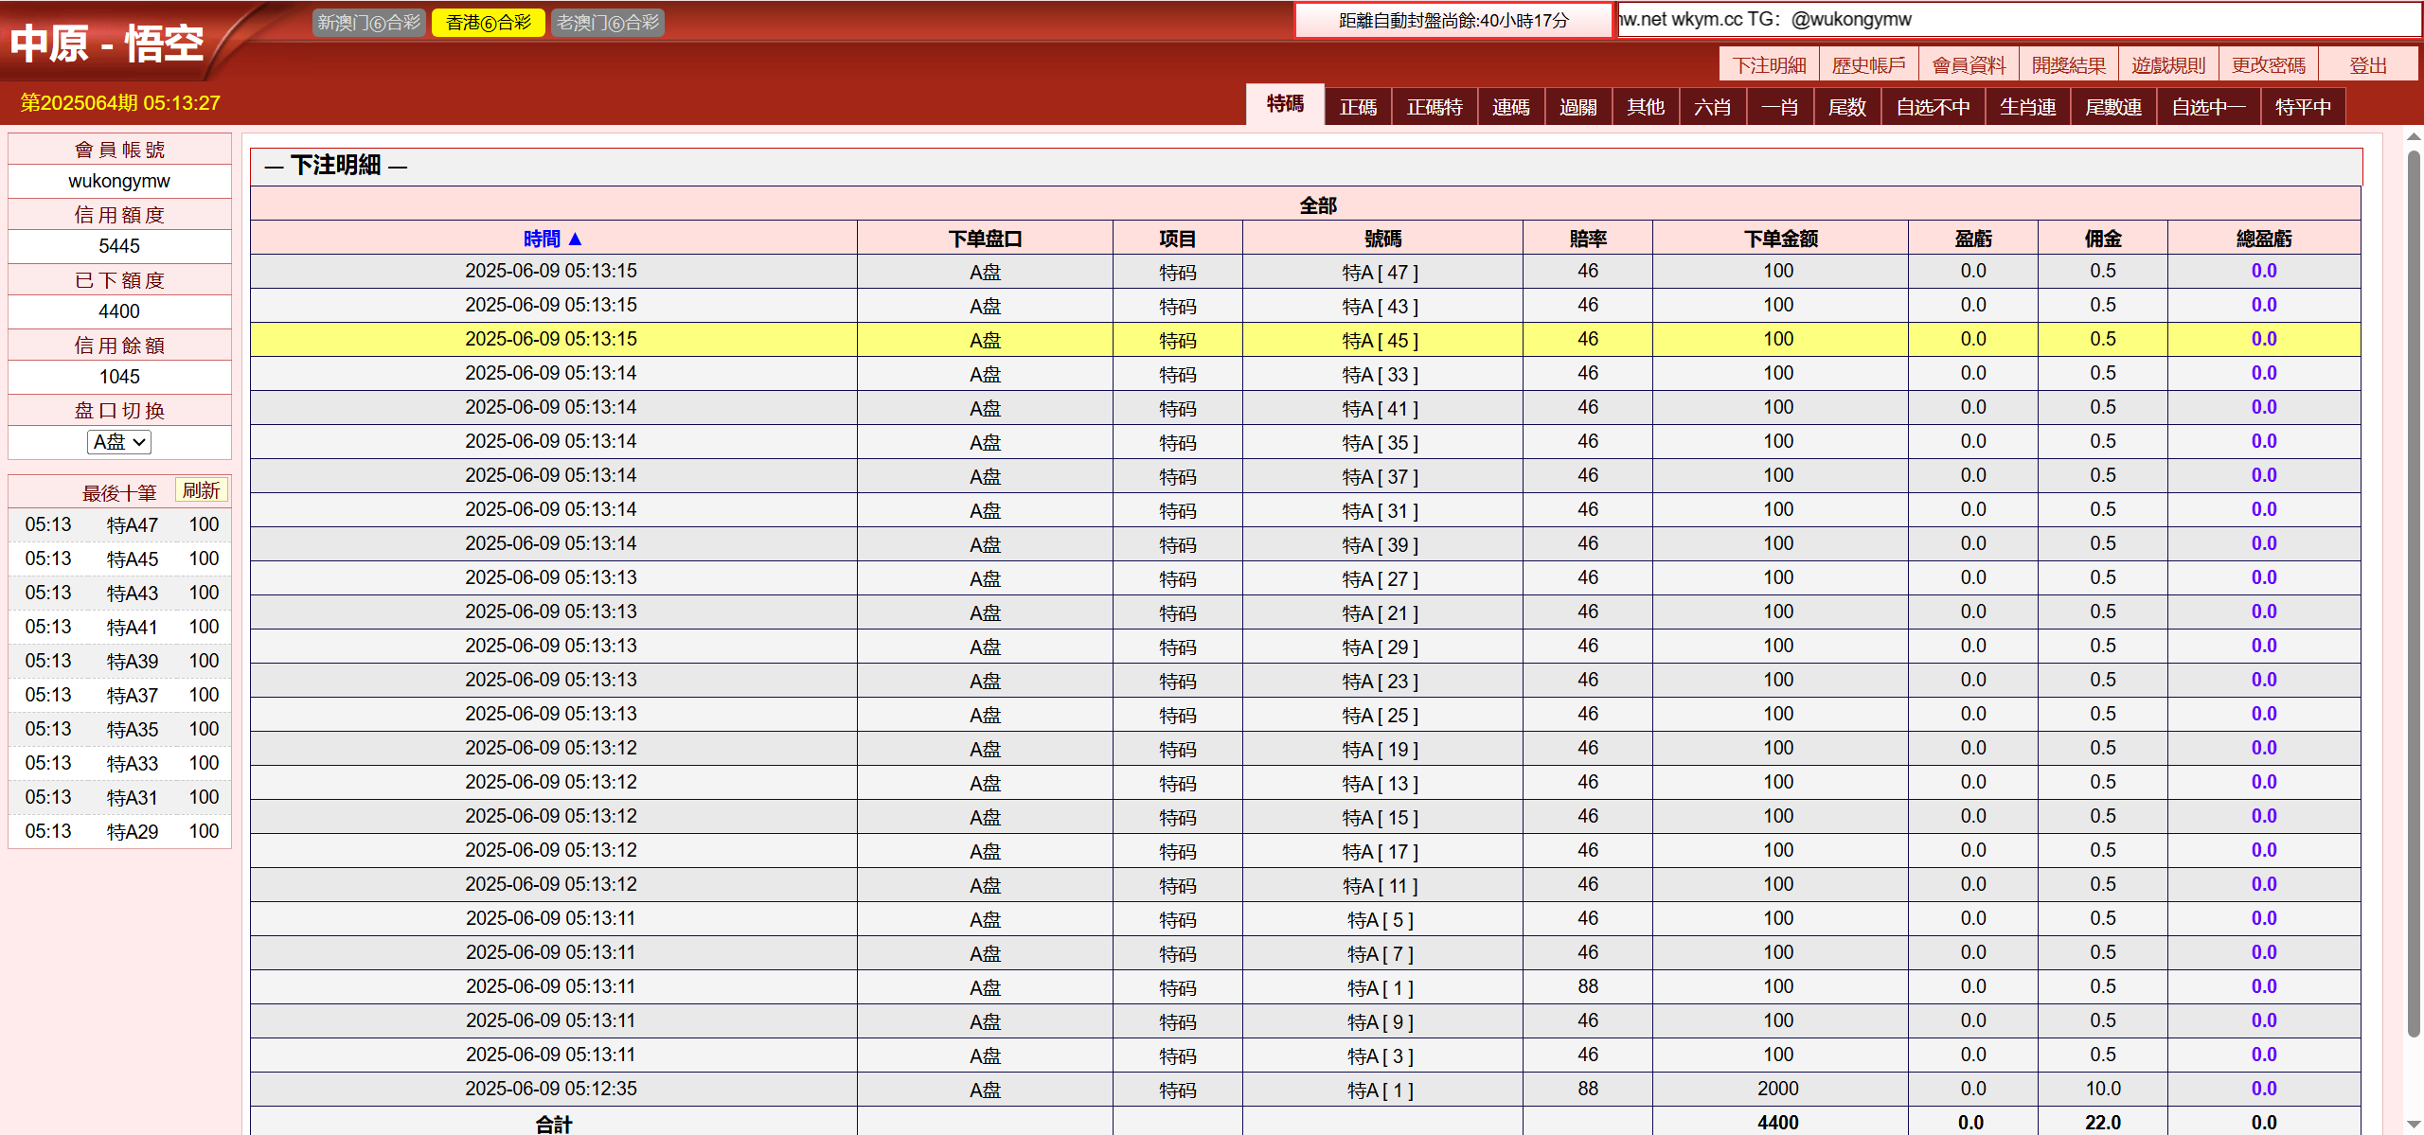
Task: Click period label 第2025064期
Action: 80,103
